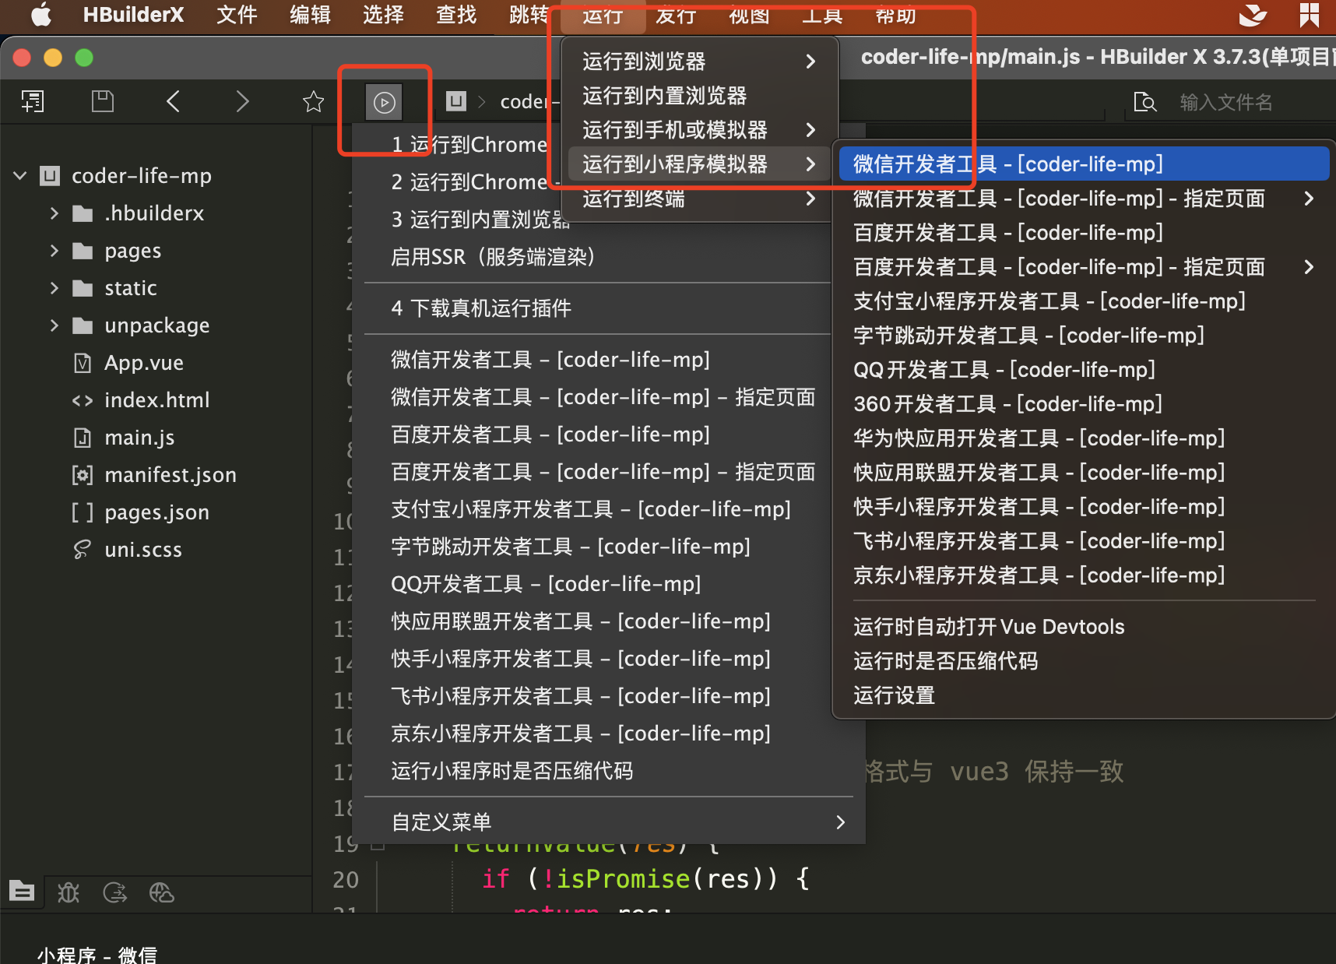Open 运行到浏览器 submenu
Image resolution: width=1336 pixels, height=964 pixels.
click(699, 62)
